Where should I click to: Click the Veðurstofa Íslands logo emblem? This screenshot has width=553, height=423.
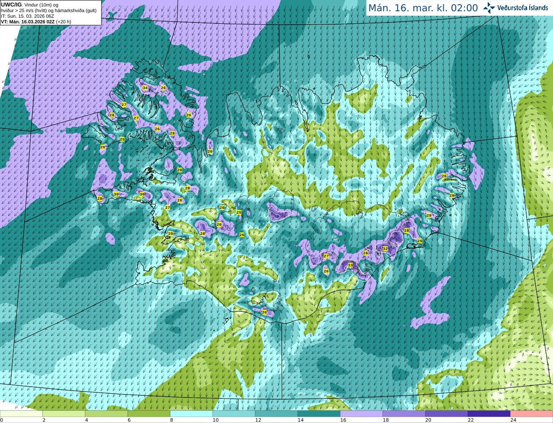click(489, 8)
